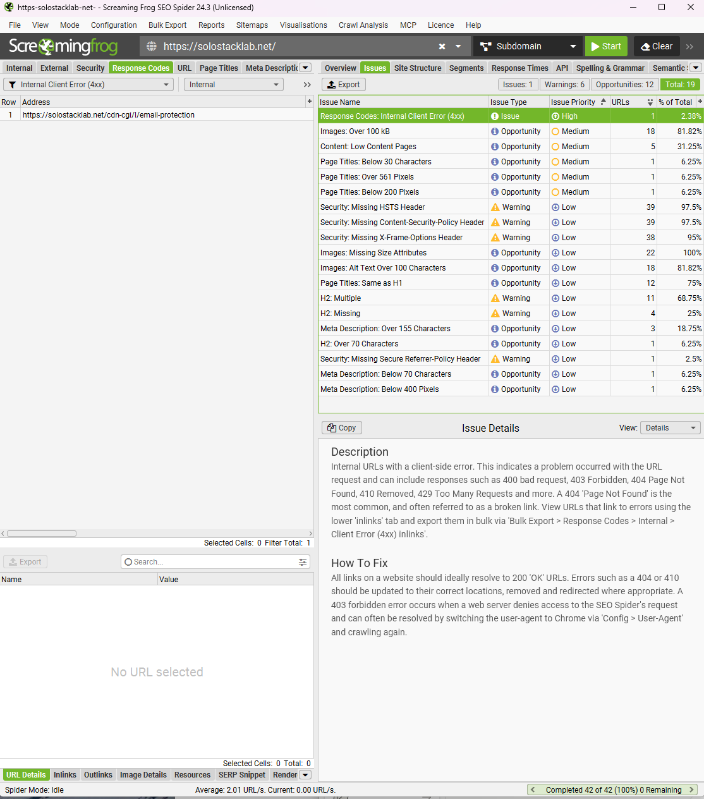704x799 pixels.
Task: Open the second Internal filter dropdown
Action: [x=233, y=85]
